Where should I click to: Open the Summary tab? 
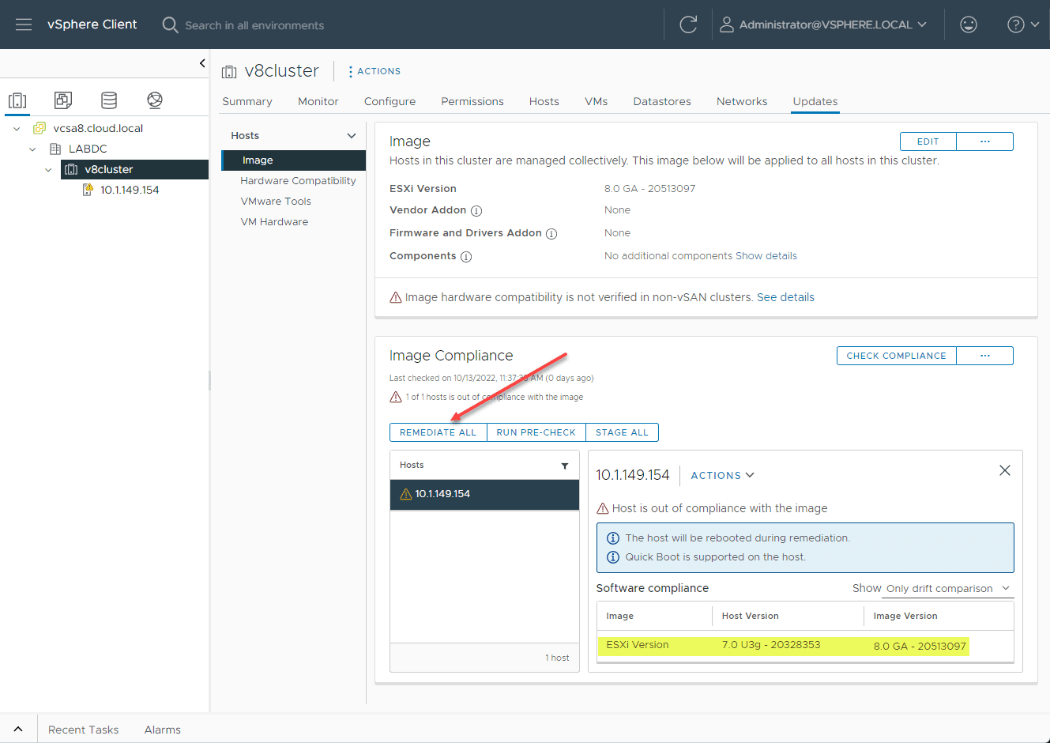click(247, 101)
